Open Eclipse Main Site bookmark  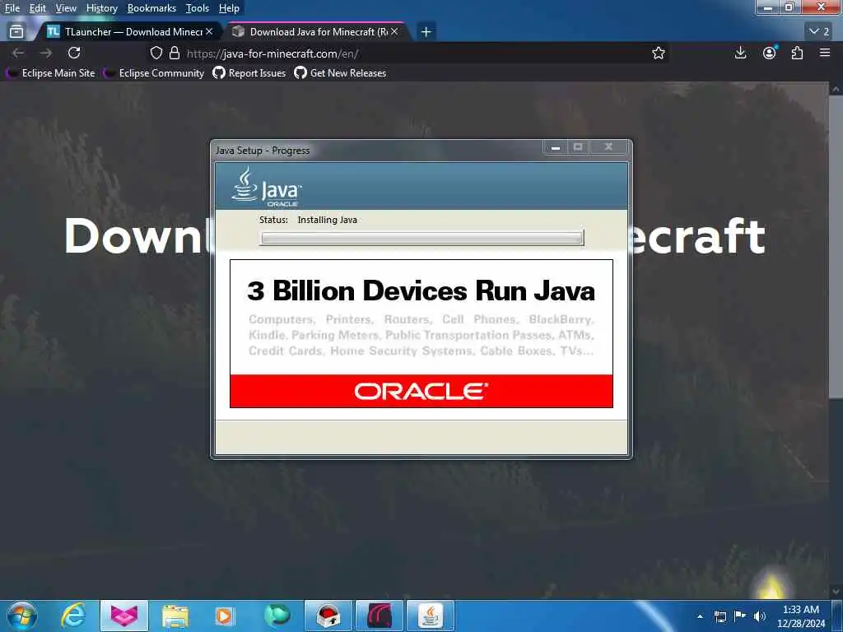point(50,73)
